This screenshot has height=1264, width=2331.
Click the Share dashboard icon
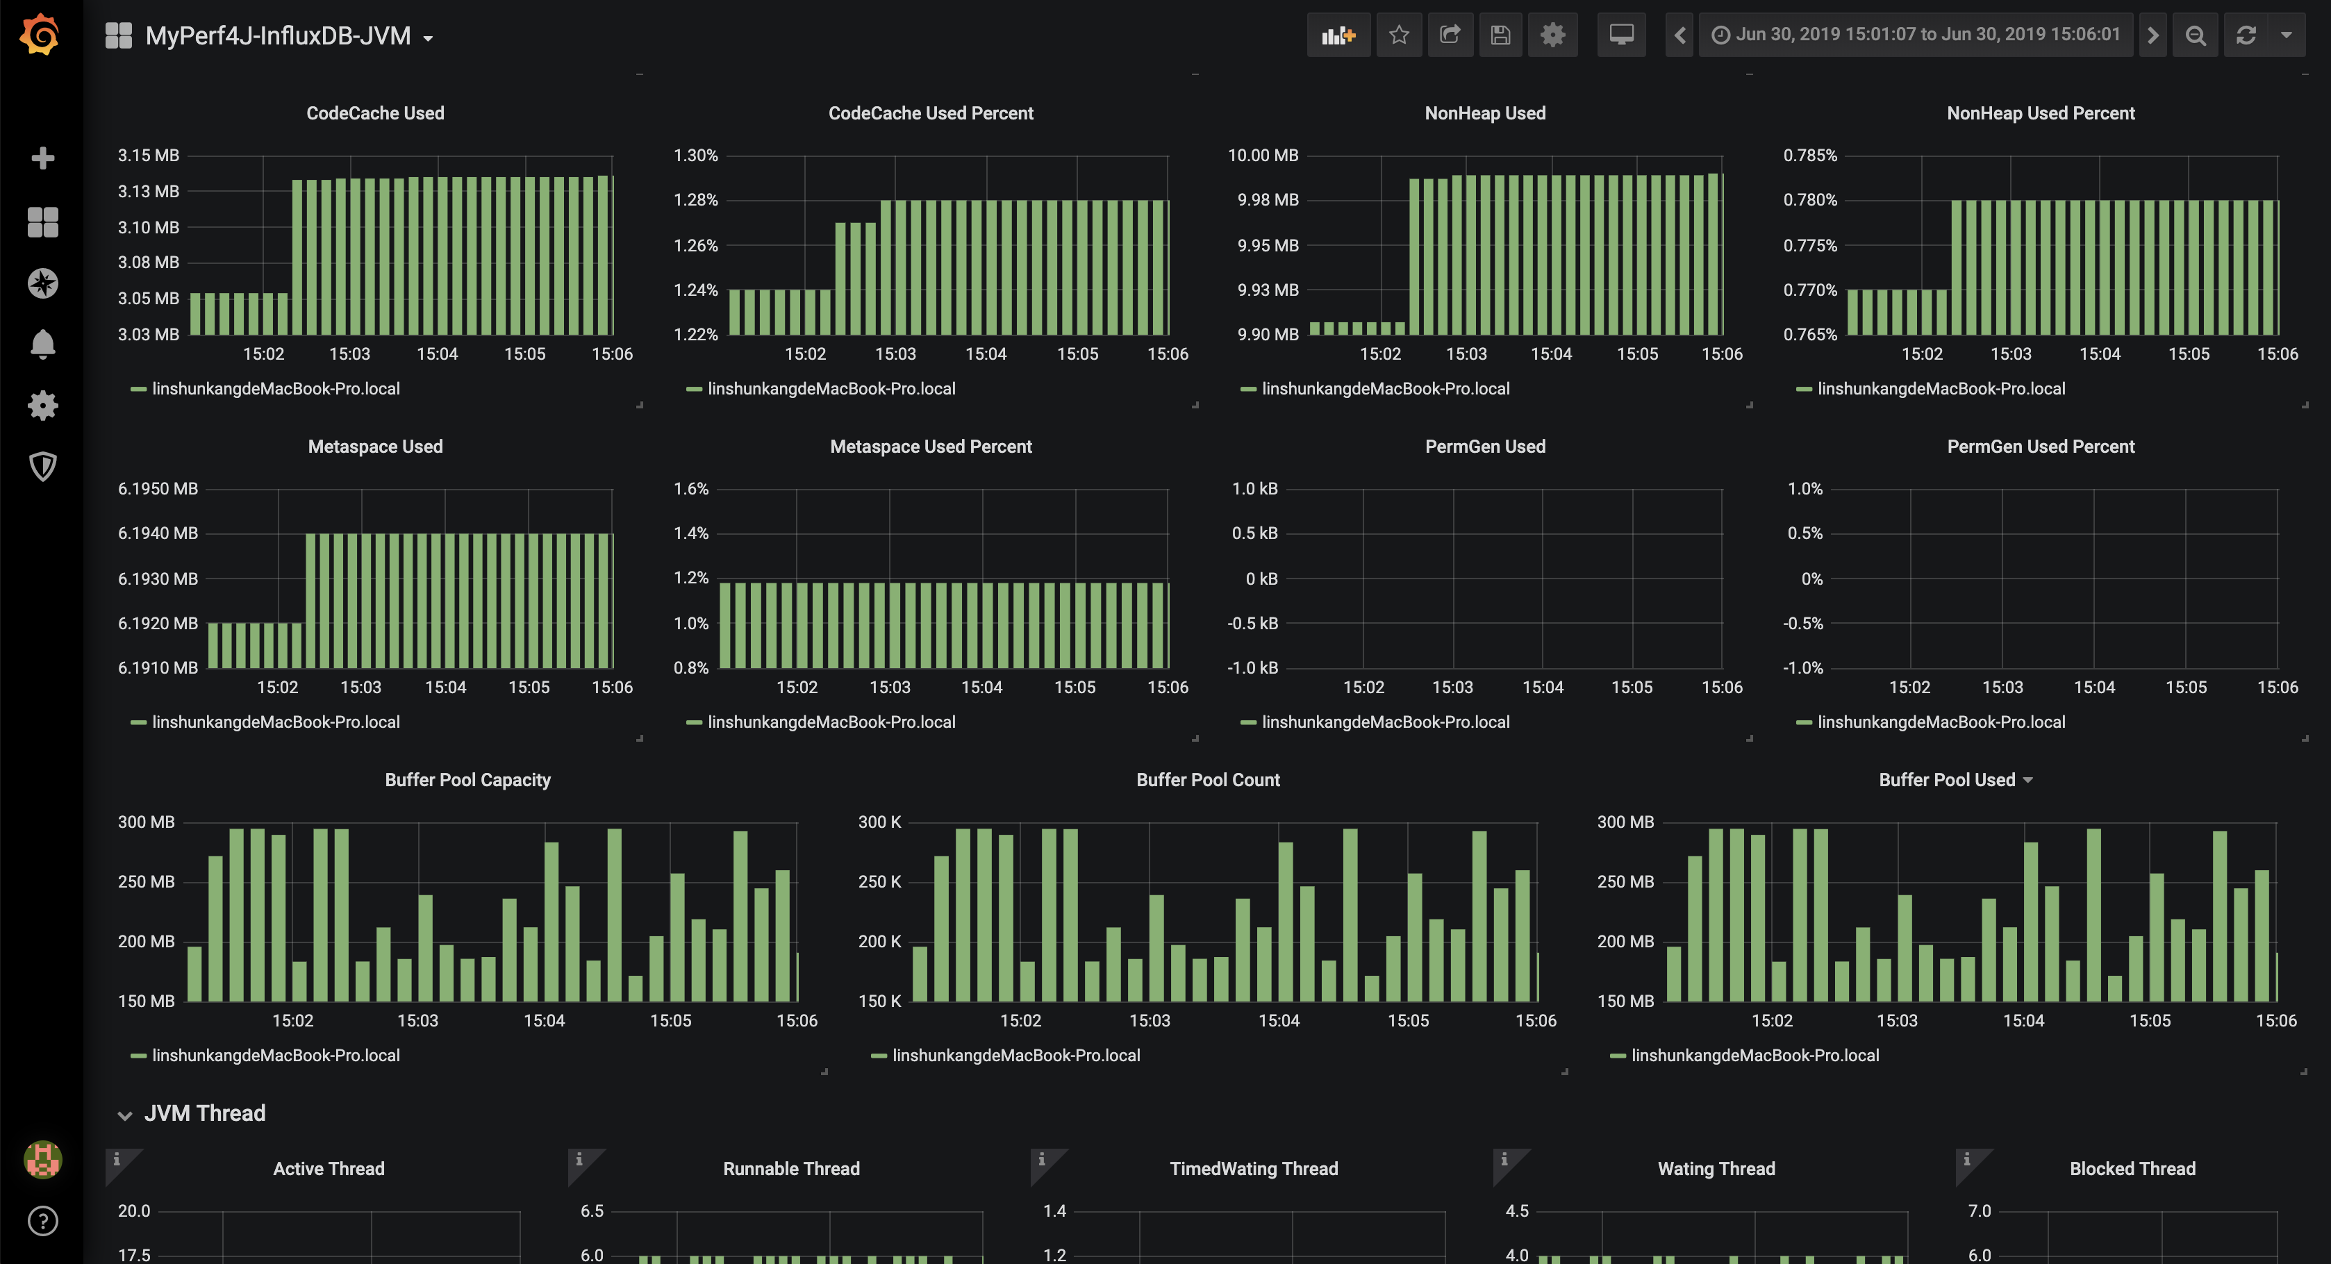(1450, 35)
